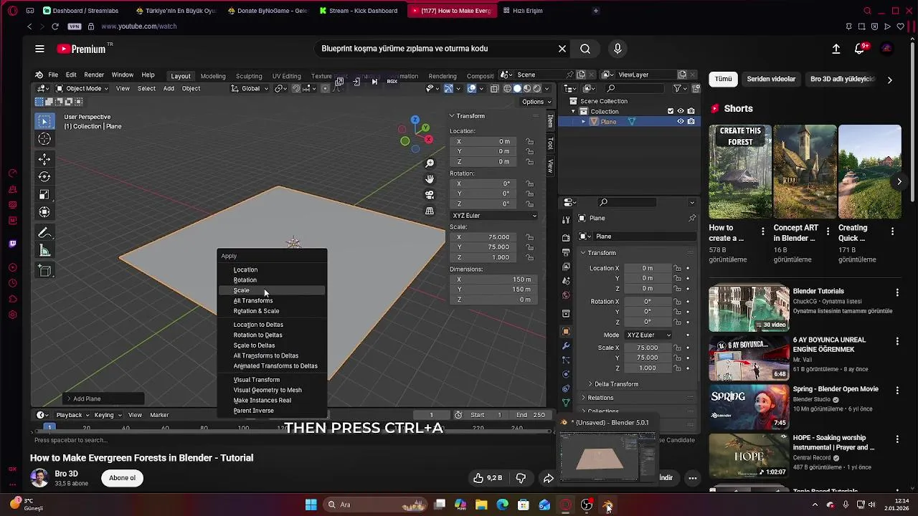This screenshot has width=918, height=516.
Task: Click the viewport zoom magnifier gizmo
Action: point(430,163)
